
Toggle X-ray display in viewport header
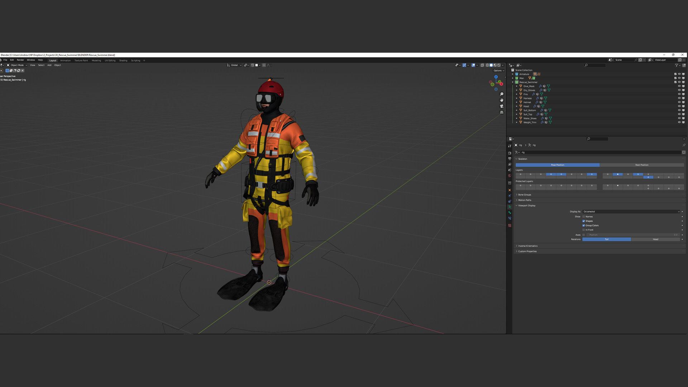(x=482, y=65)
